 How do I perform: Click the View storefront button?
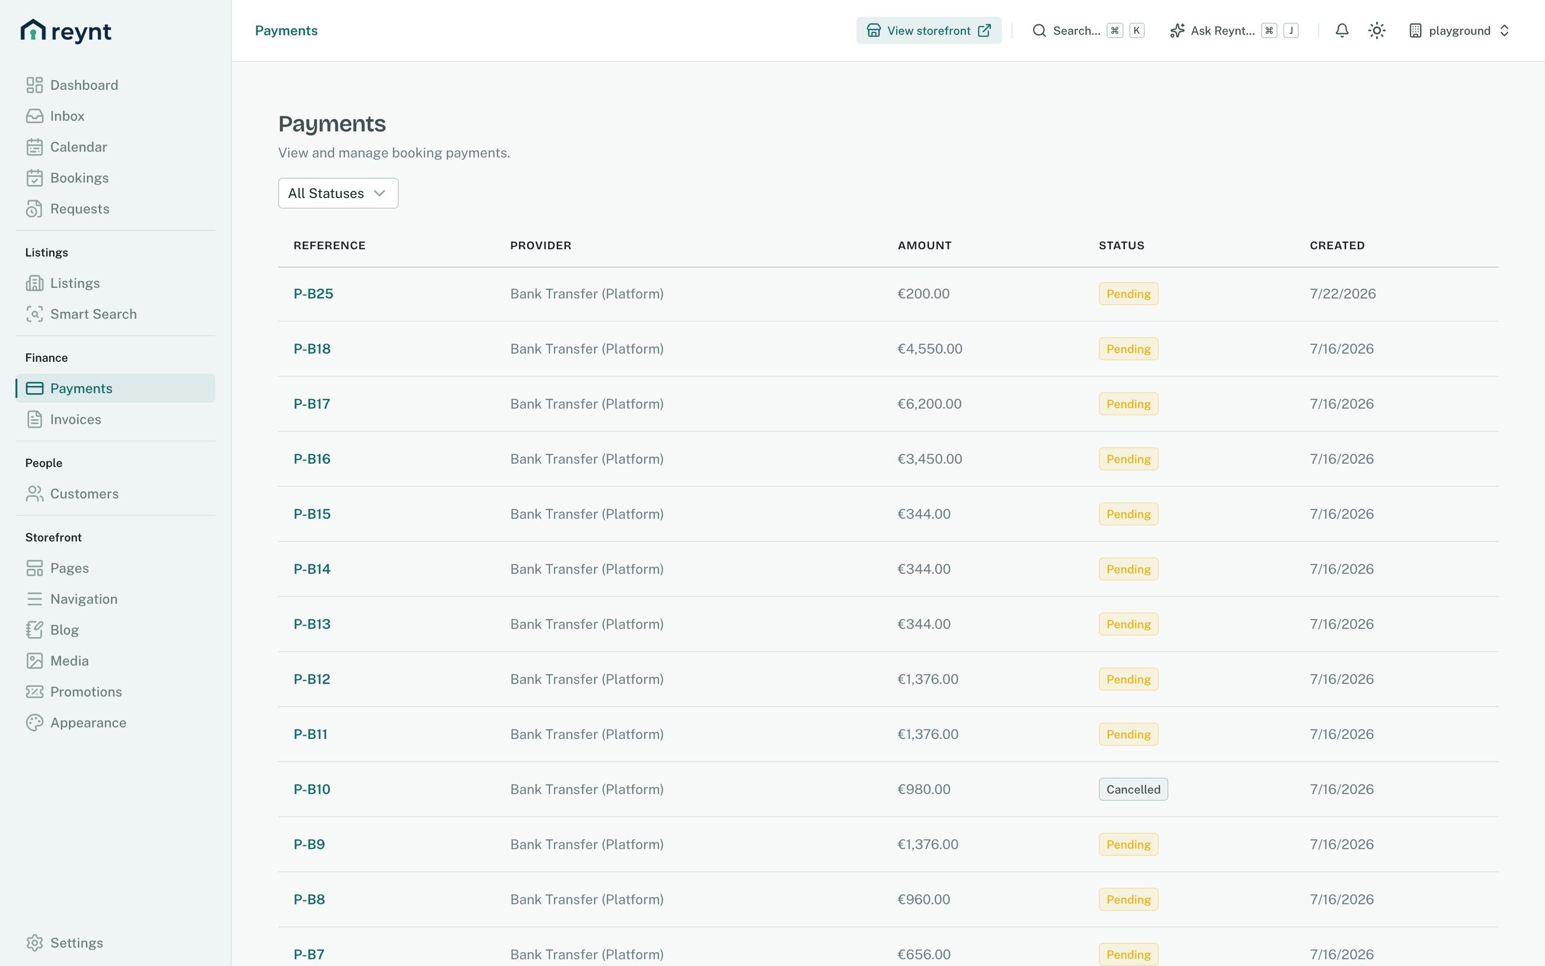(928, 31)
